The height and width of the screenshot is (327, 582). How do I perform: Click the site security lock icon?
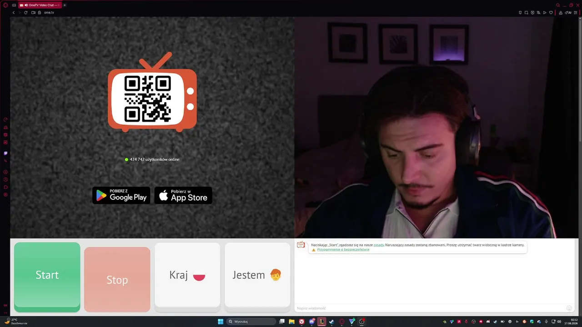click(40, 13)
